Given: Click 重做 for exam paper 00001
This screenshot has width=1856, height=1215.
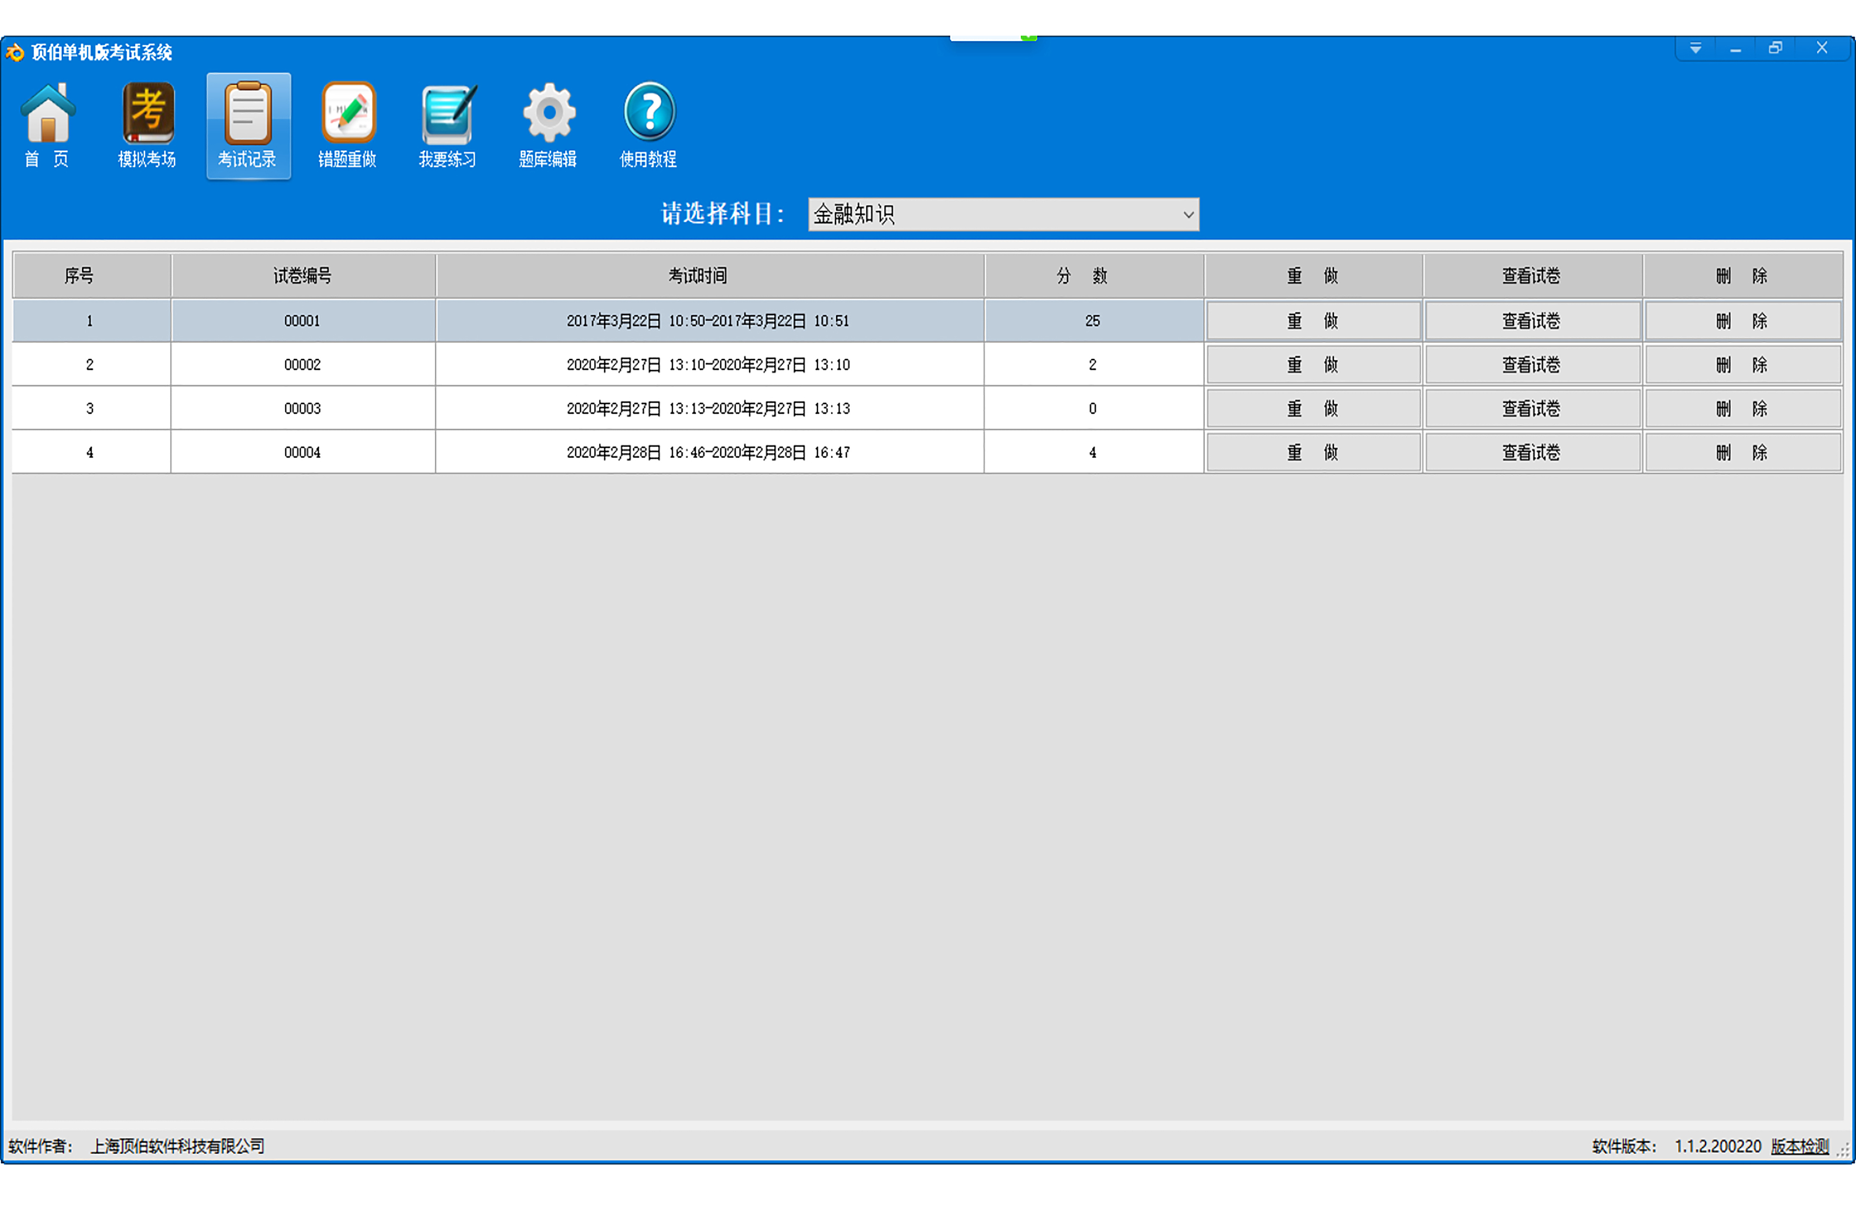Looking at the screenshot, I should pos(1313,321).
